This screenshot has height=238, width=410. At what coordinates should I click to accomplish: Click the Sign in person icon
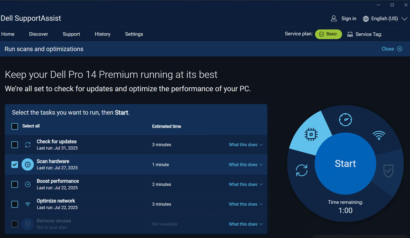coord(333,18)
